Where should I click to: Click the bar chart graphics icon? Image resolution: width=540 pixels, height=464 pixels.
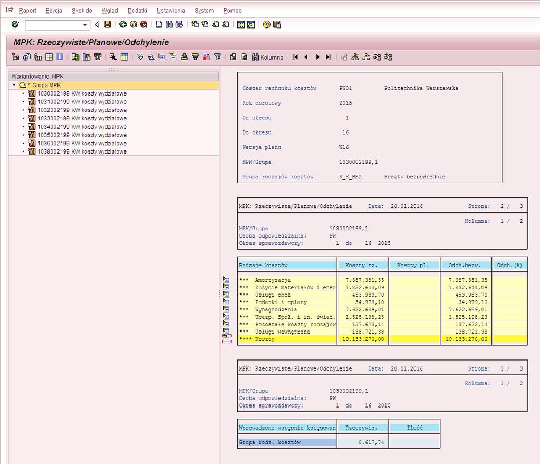coord(86,57)
